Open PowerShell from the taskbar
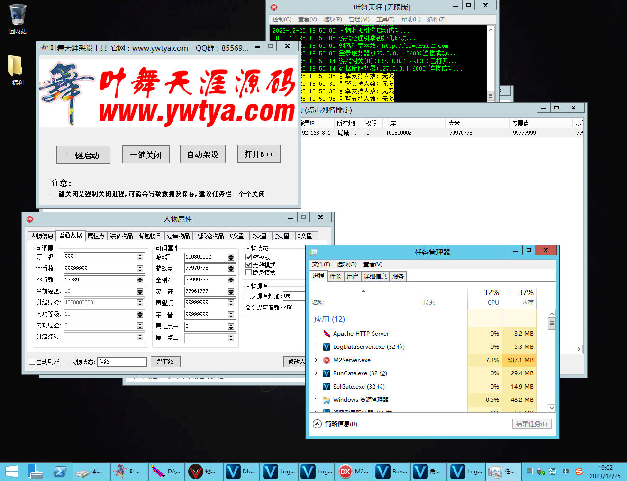Image resolution: width=627 pixels, height=481 pixels. (x=60, y=472)
